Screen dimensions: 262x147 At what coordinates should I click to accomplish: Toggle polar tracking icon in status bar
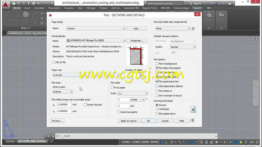click(172, 142)
